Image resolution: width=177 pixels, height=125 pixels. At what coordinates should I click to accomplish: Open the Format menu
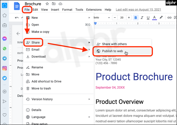click(x=67, y=9)
